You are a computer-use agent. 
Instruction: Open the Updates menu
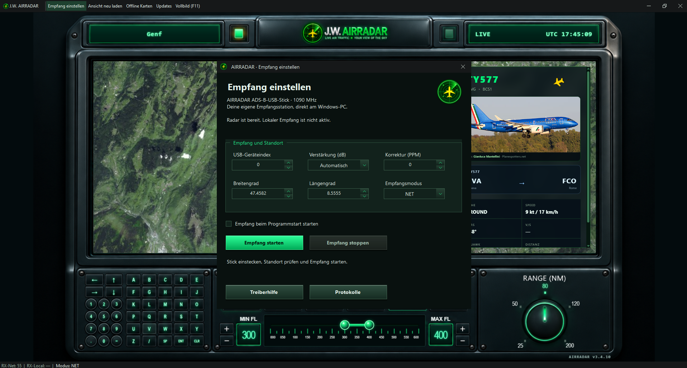(x=164, y=6)
